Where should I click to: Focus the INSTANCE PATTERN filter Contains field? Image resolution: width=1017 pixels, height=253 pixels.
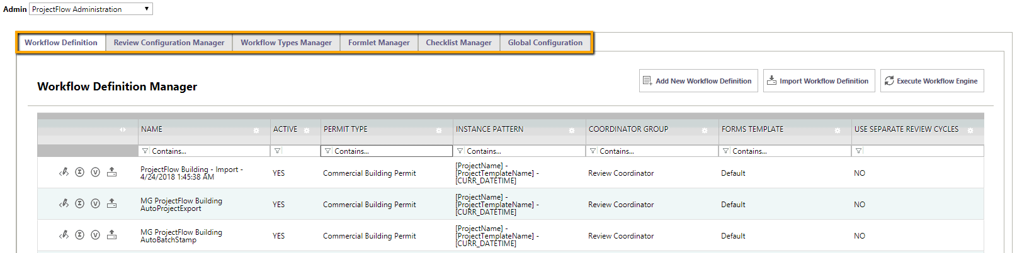[525, 151]
